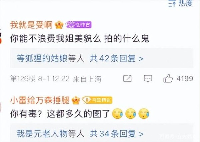Reply to the first comment via bubble icon
This screenshot has height=142, width=200.
point(148,79)
